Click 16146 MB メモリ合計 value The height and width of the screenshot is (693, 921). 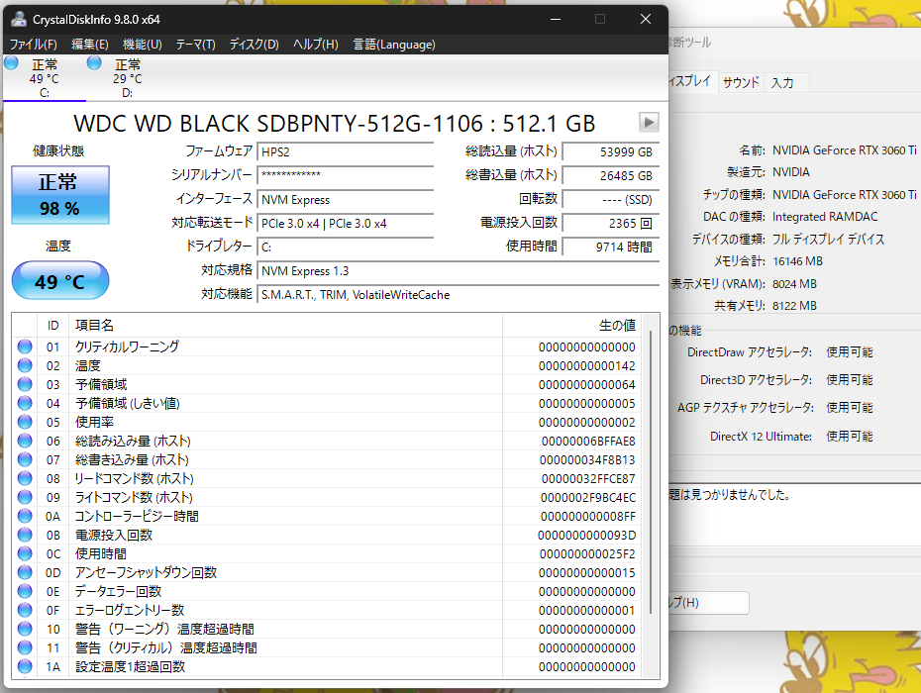click(797, 261)
